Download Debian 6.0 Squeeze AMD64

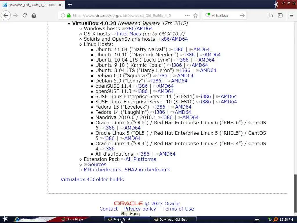[x=185, y=76]
